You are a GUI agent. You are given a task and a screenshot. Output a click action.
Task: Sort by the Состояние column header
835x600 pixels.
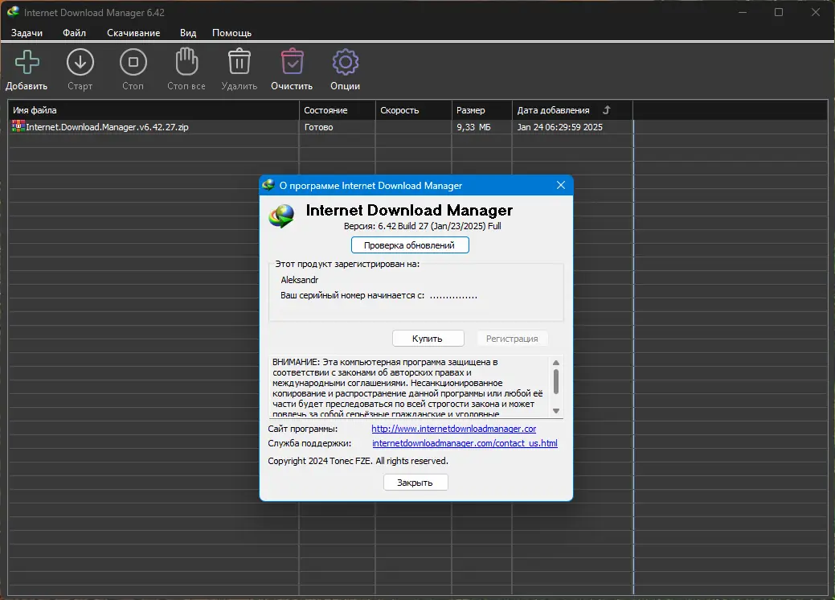click(337, 110)
